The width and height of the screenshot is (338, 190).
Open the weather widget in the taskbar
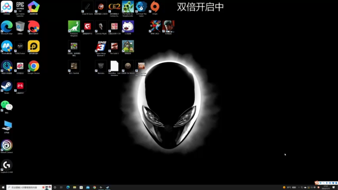pyautogui.click(x=289, y=187)
